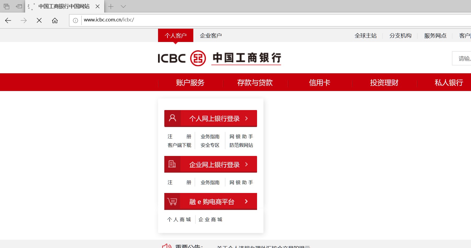
Task: Click the person icon on personal banking login
Action: (172, 118)
